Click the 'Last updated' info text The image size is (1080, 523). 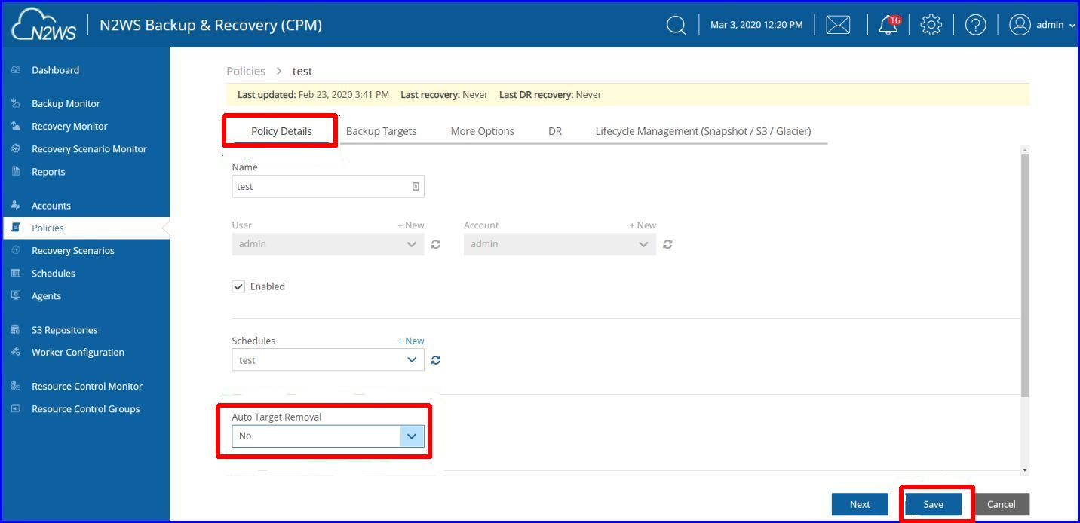tap(313, 94)
